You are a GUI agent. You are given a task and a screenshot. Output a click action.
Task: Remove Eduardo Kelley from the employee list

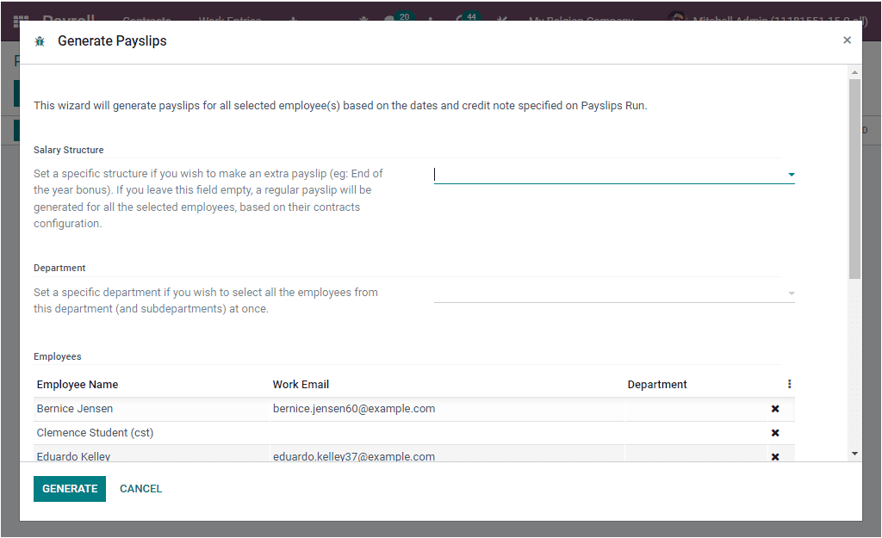(x=774, y=455)
